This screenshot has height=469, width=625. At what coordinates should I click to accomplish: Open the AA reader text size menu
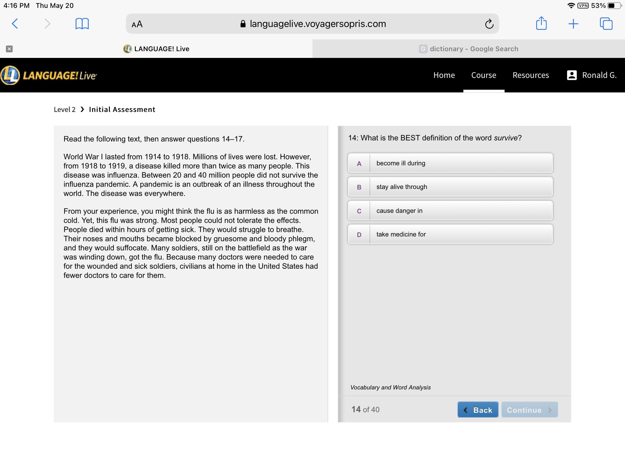(137, 24)
